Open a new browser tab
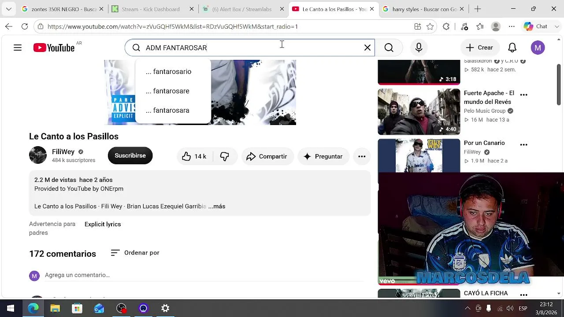This screenshot has height=317, width=564. pos(477,9)
